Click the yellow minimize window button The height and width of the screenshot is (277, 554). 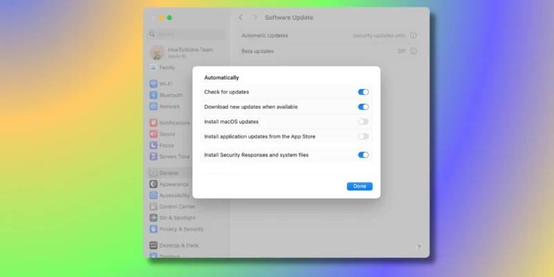161,17
